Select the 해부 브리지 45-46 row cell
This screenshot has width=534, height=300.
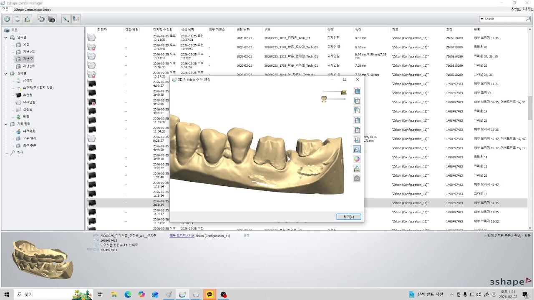[x=486, y=38]
